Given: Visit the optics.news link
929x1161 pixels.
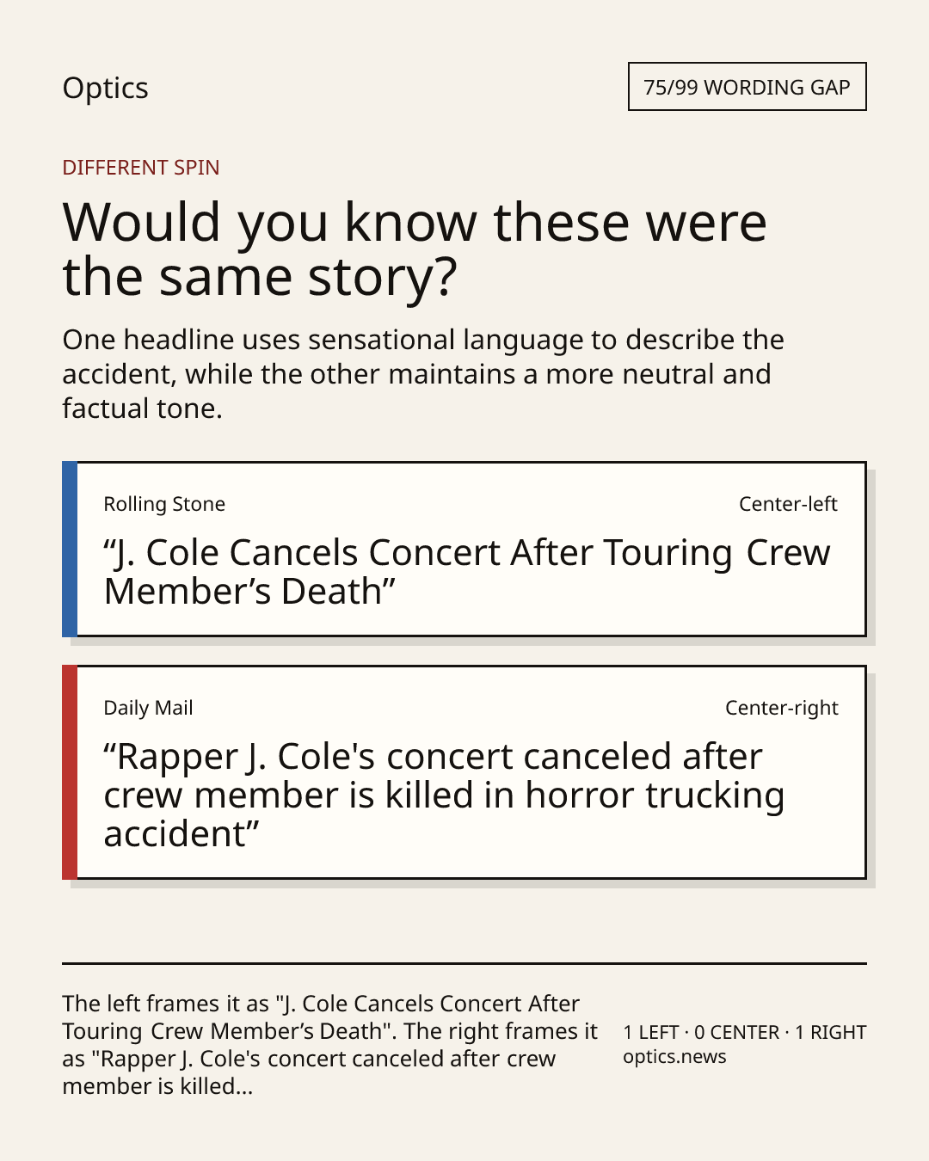Looking at the screenshot, I should tap(674, 1057).
